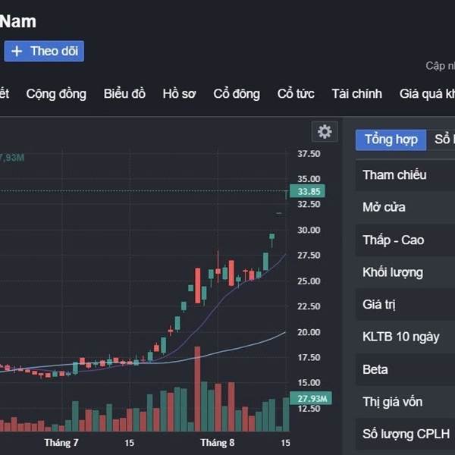Click the Khối lượng row
455x455 pixels.
pyautogui.click(x=393, y=273)
